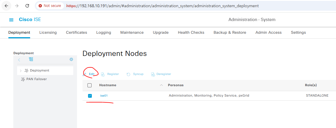The width and height of the screenshot is (336, 128).
Task: Click the Syncup refresh icon
Action: (128, 74)
